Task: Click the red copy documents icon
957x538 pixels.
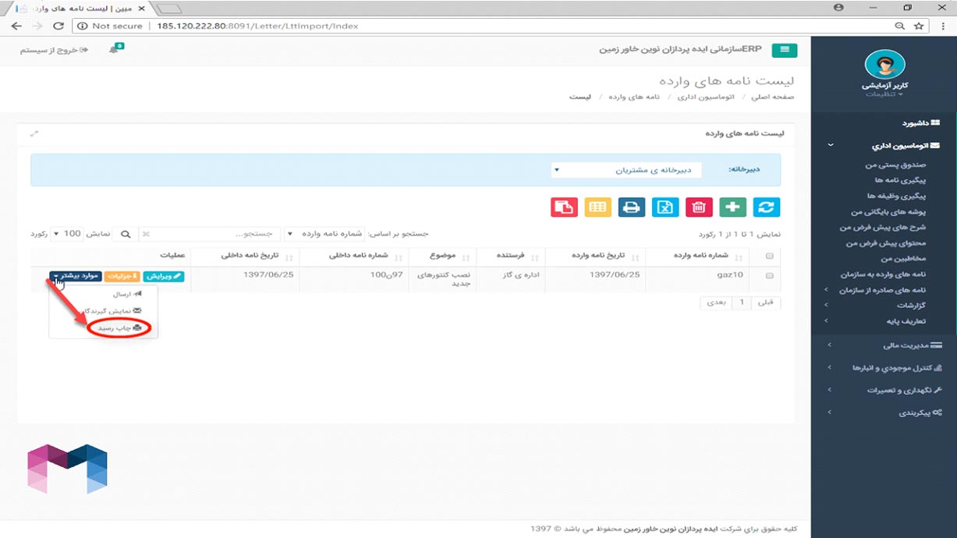Action: click(565, 207)
